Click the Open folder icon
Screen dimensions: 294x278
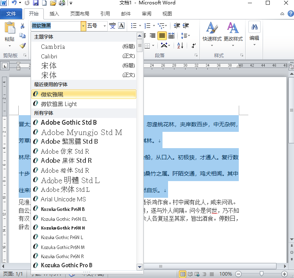coord(53,3)
